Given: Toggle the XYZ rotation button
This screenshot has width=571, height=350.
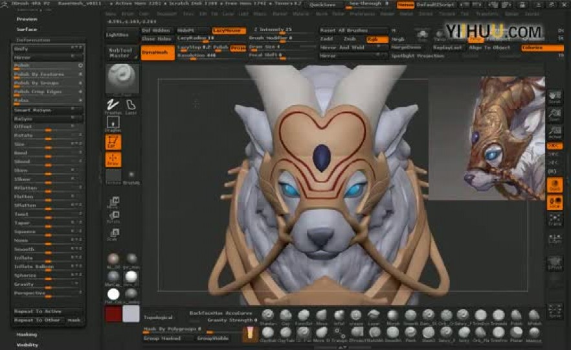Looking at the screenshot, I should click(x=555, y=146).
